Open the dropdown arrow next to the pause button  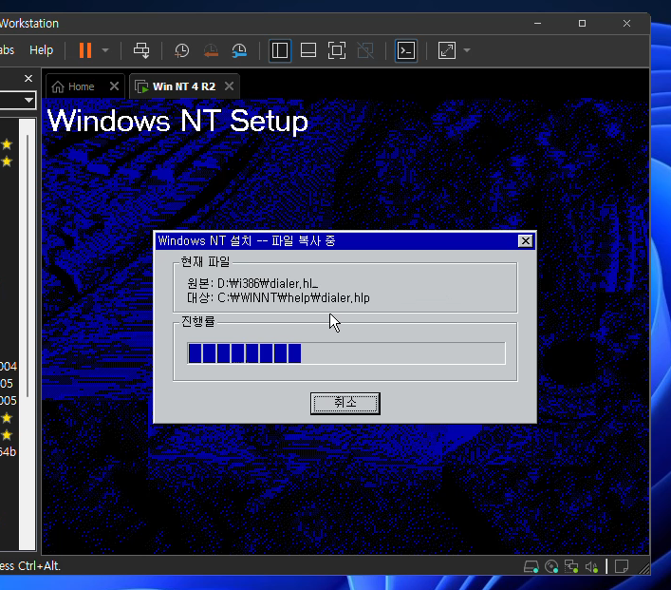[x=105, y=50]
